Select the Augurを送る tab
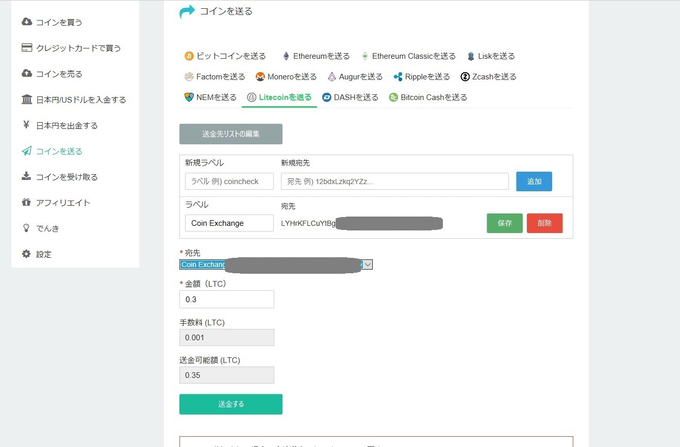Image resolution: width=680 pixels, height=447 pixels. pos(355,76)
